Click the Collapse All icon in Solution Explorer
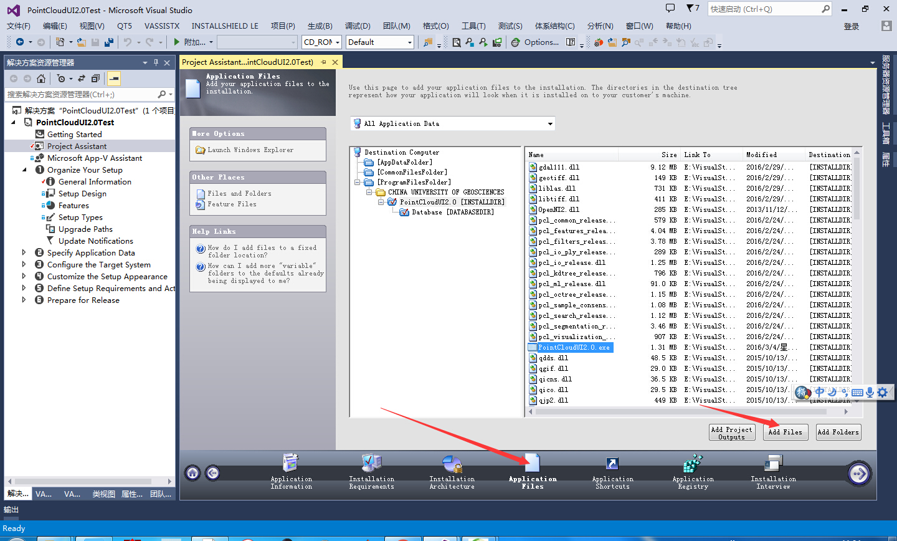Screen dimensions: 897x541 click(95, 79)
